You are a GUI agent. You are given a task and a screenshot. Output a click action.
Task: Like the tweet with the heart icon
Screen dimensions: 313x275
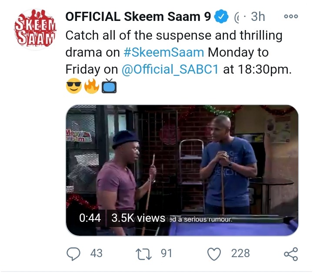point(214,253)
